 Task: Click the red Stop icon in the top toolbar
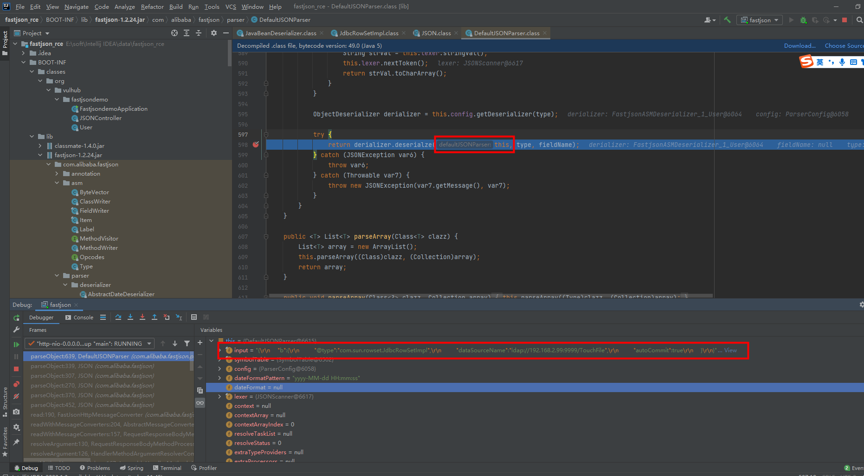pyautogui.click(x=845, y=20)
